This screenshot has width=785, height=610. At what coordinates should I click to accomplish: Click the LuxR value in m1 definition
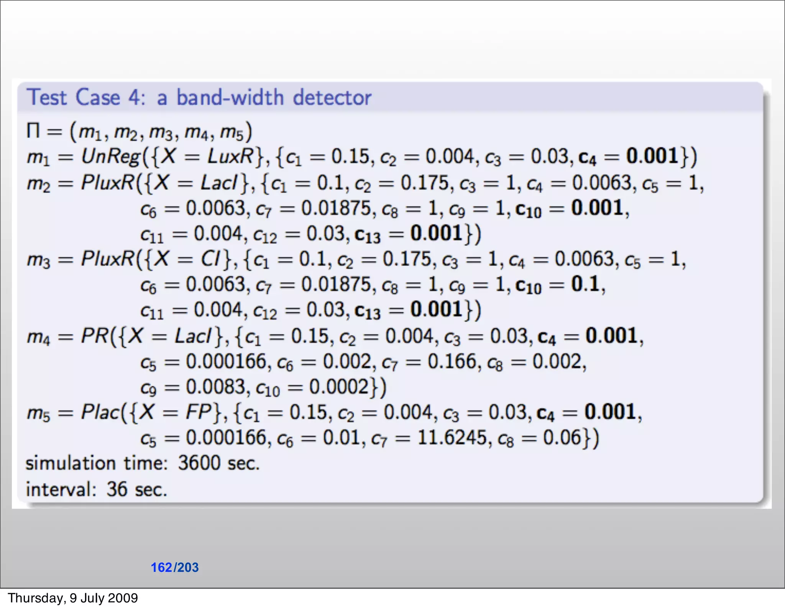(x=230, y=157)
